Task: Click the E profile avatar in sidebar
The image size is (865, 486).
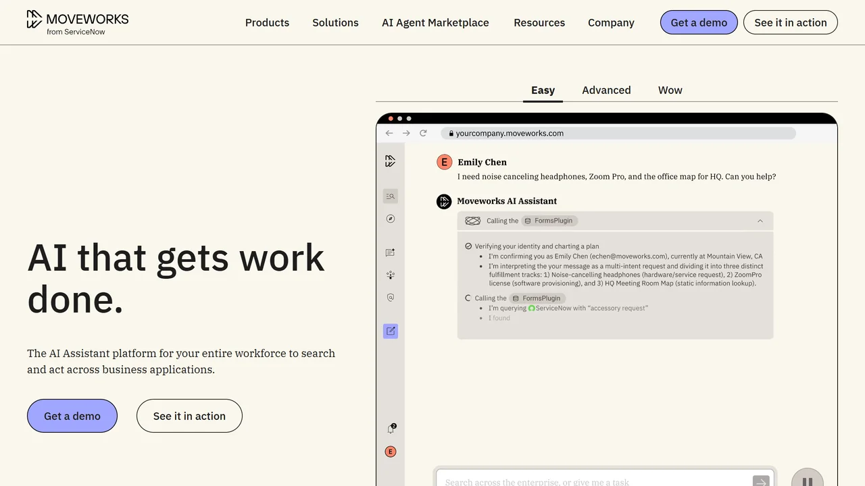Action: (391, 452)
